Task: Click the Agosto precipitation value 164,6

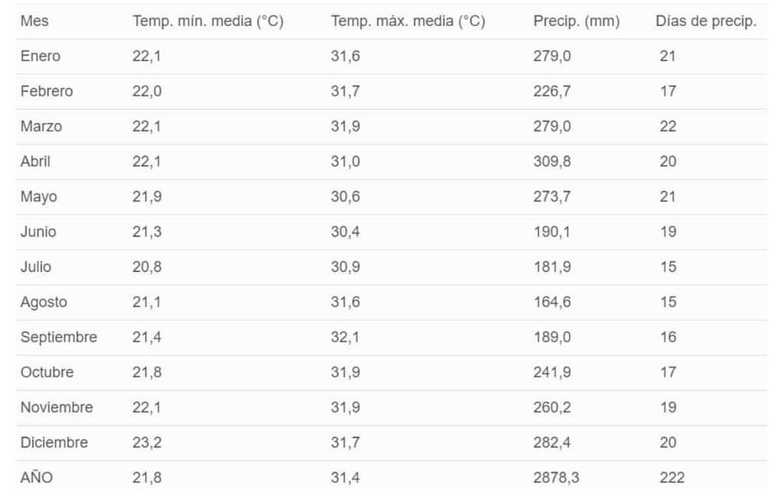Action: [552, 302]
